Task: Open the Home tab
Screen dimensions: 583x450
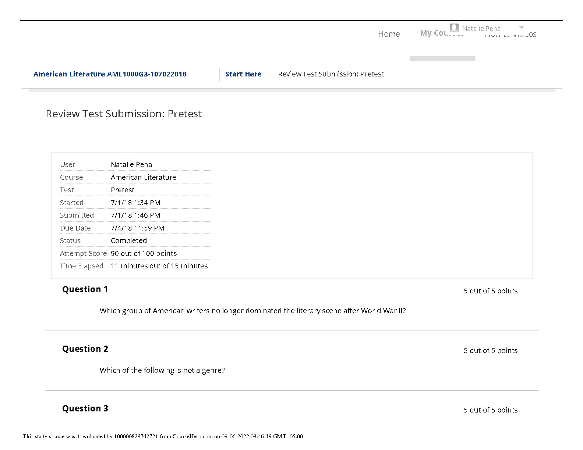Action: (389, 34)
